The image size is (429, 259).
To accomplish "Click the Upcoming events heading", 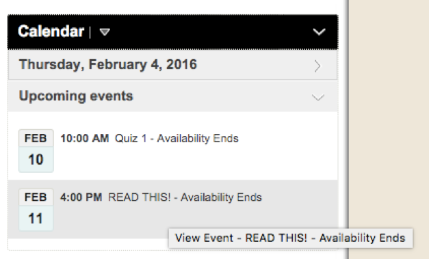I will (76, 96).
